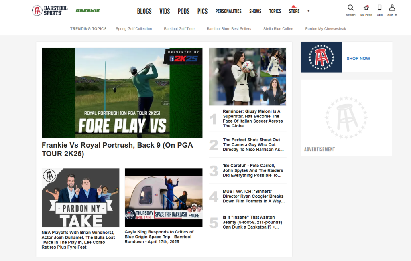Viewport: 411px width, 261px height.
Task: Open the Stella Blue Coffee trending link
Action: click(x=278, y=28)
